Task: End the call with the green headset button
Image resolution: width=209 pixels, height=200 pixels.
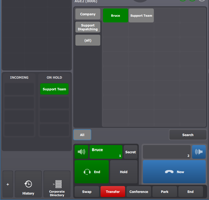Action: (x=92, y=172)
